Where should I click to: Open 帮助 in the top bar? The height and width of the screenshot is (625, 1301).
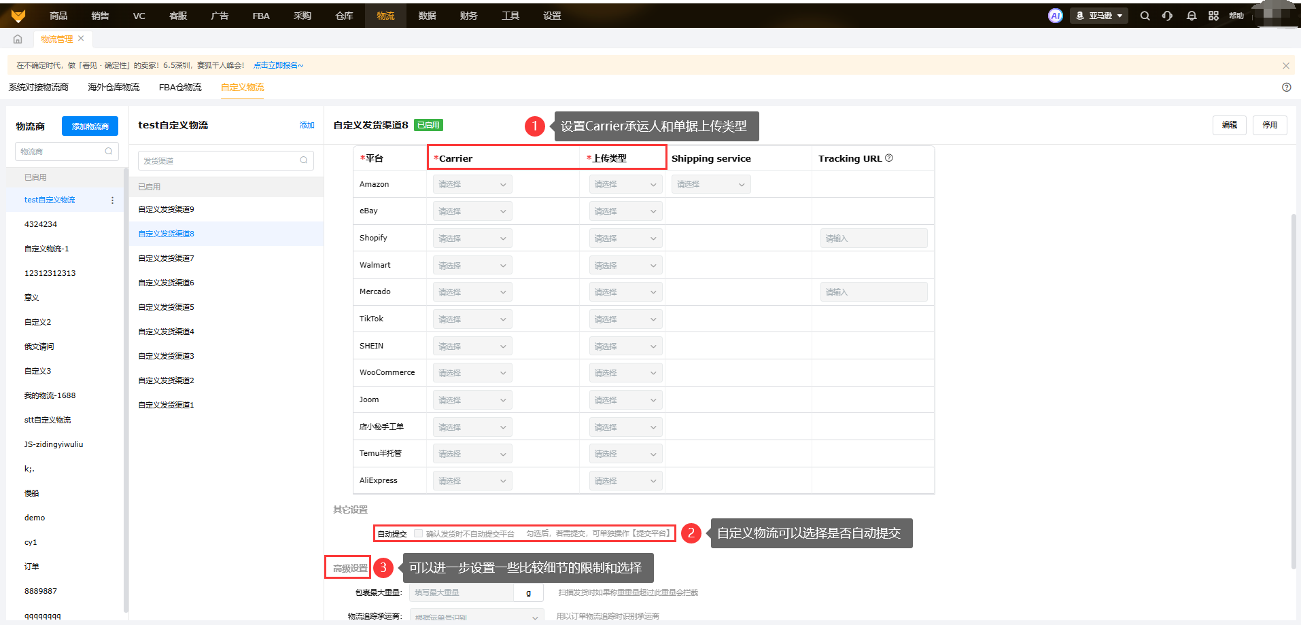(x=1236, y=16)
